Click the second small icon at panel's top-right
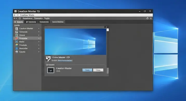The height and width of the screenshot is (101, 186). (108, 27)
